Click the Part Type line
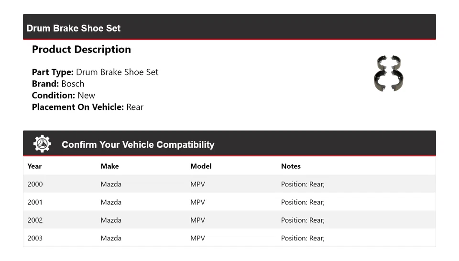Viewport: 459px width, 261px height. (95, 72)
